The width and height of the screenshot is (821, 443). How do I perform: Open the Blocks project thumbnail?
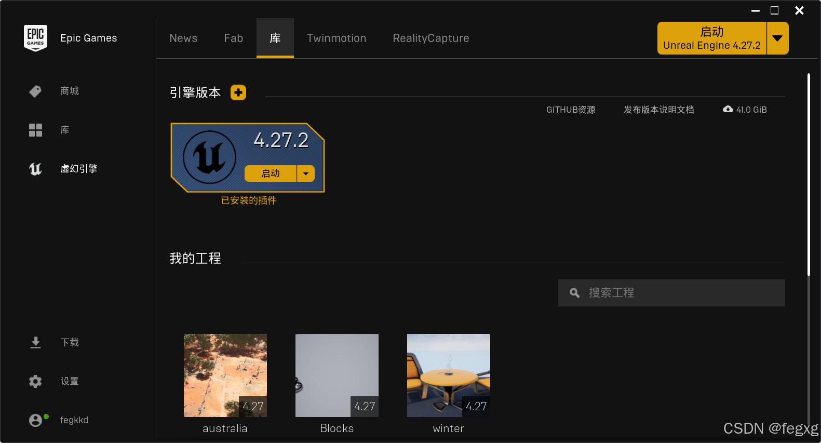337,375
